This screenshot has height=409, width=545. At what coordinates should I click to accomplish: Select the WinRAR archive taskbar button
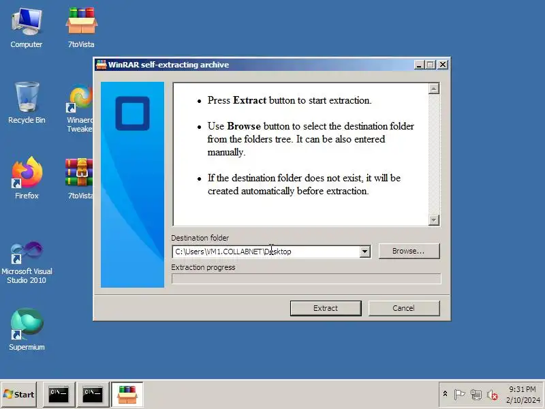[127, 395]
